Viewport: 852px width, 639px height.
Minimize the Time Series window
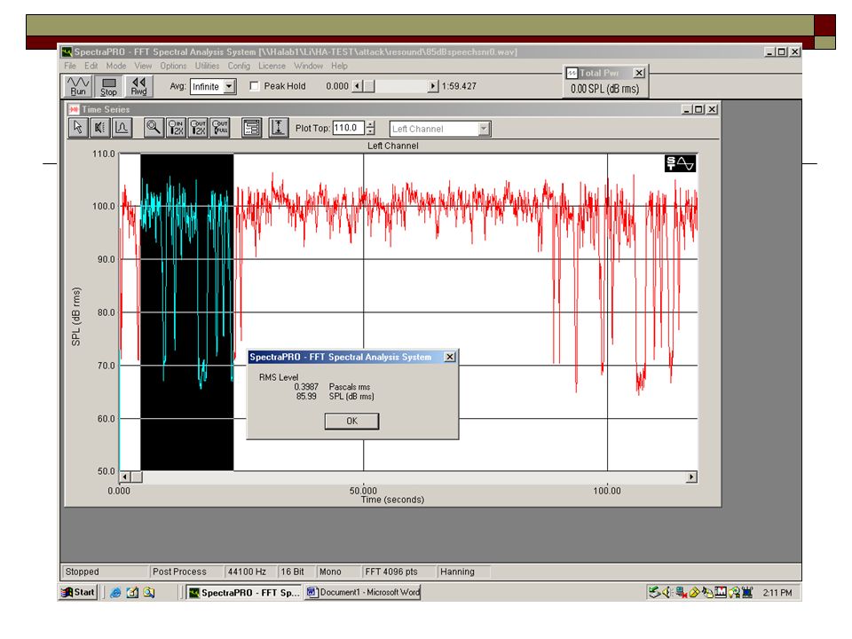point(687,109)
